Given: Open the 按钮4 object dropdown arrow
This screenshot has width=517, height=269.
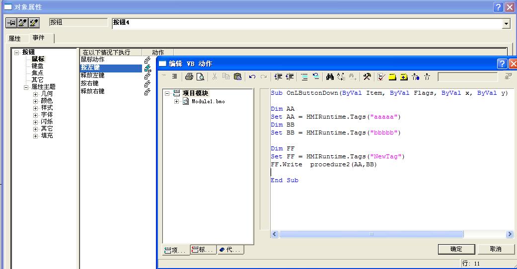Looking at the screenshot, I should click(x=506, y=24).
